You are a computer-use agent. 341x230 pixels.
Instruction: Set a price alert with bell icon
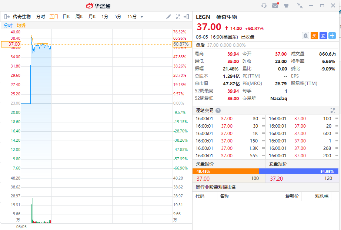click(x=305, y=36)
